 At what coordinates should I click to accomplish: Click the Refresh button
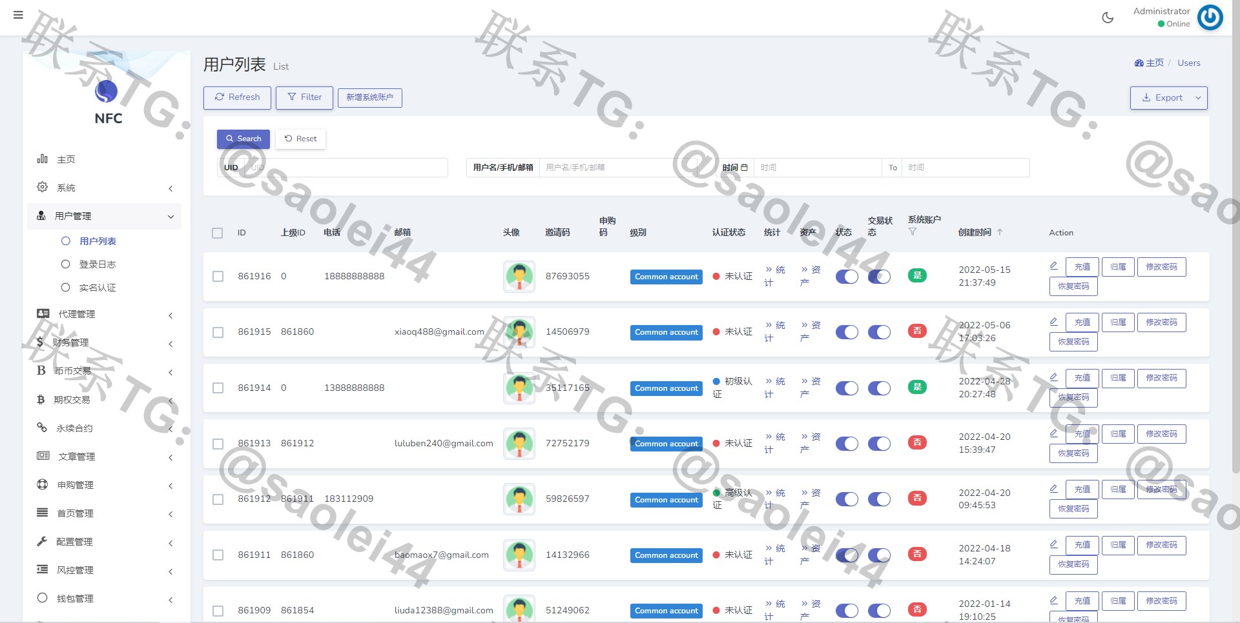237,98
